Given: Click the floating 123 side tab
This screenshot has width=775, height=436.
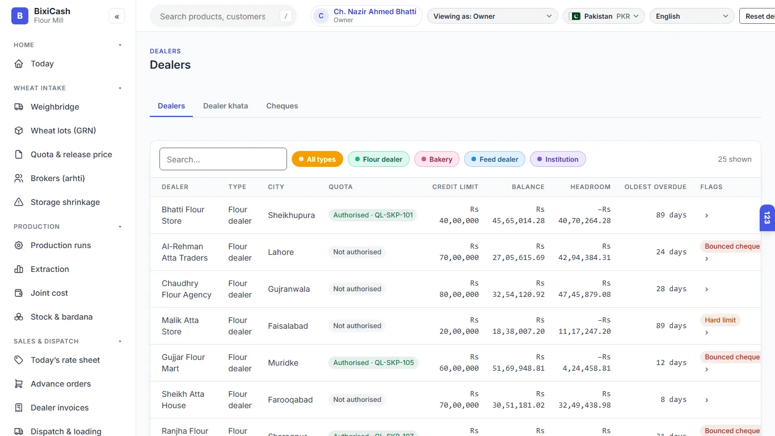Looking at the screenshot, I should (x=767, y=218).
